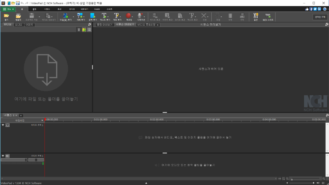Select the Effects (효과) ribbon tab

pos(60,9)
